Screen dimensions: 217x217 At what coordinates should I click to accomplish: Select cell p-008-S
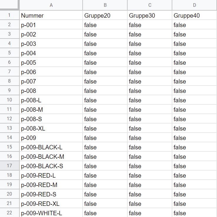pos(51,119)
